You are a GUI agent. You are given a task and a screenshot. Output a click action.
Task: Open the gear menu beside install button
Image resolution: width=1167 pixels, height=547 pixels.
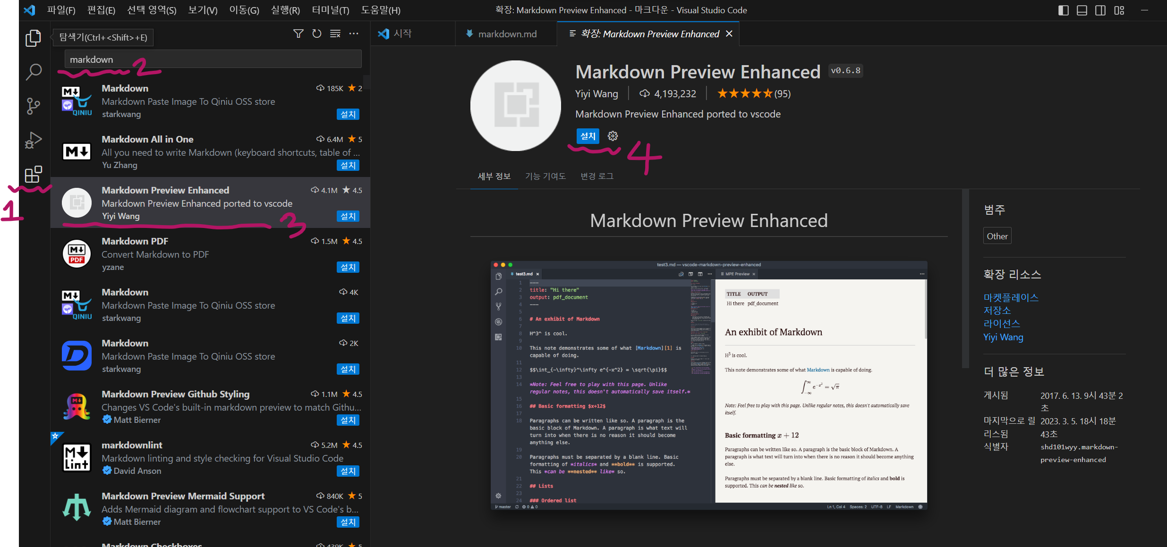coord(613,136)
